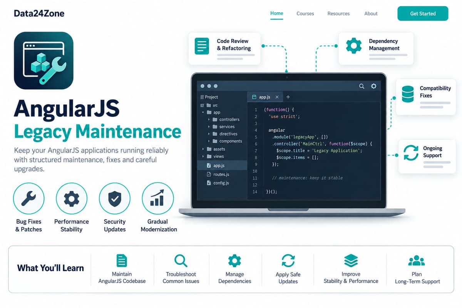
Task: Click the search icon in the editor
Action: 362,86
